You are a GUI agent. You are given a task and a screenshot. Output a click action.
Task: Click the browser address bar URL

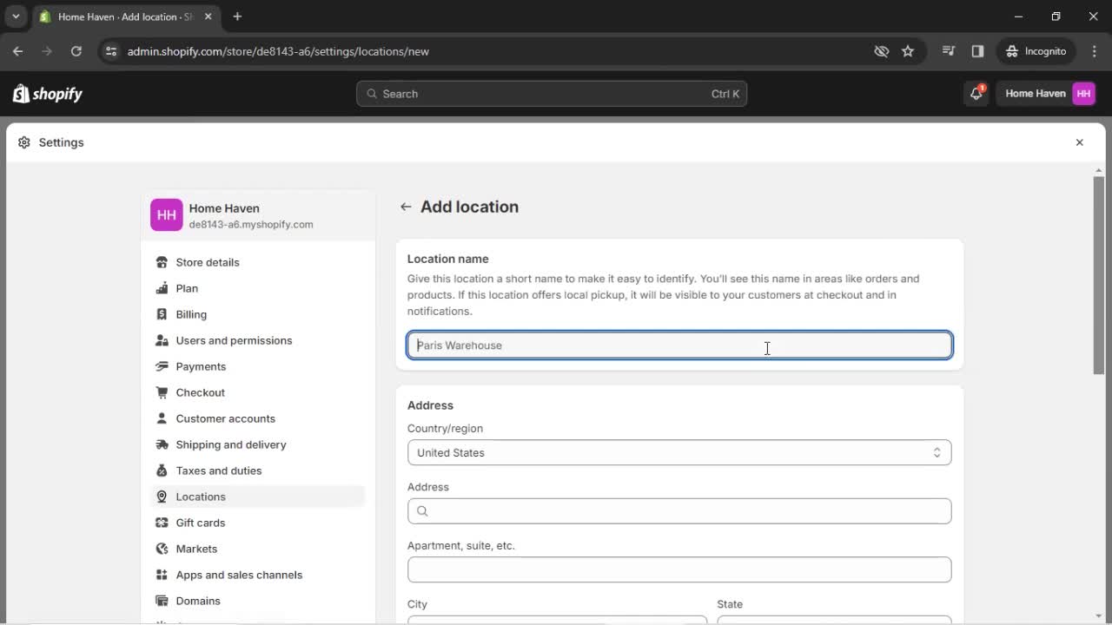[x=278, y=51]
